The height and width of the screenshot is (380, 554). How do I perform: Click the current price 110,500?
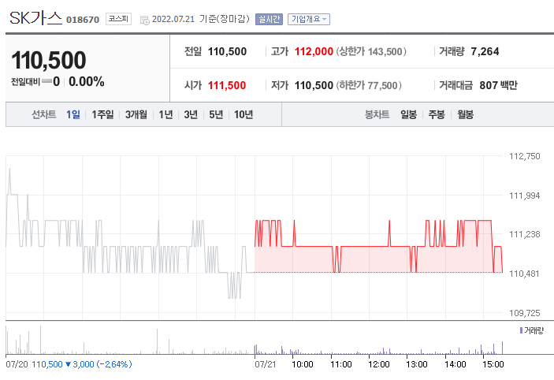click(49, 60)
